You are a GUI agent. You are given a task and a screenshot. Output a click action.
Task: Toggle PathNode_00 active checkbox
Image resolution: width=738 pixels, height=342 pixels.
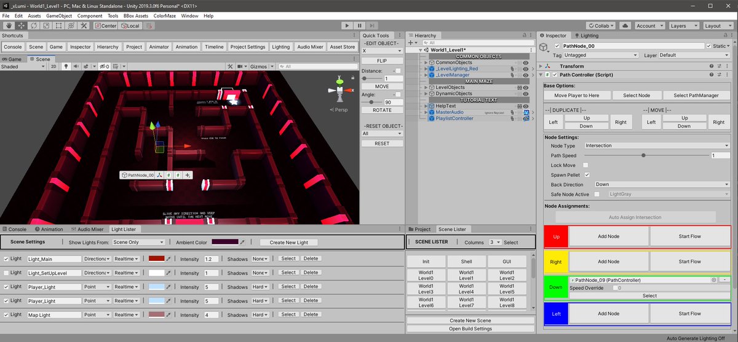558,46
